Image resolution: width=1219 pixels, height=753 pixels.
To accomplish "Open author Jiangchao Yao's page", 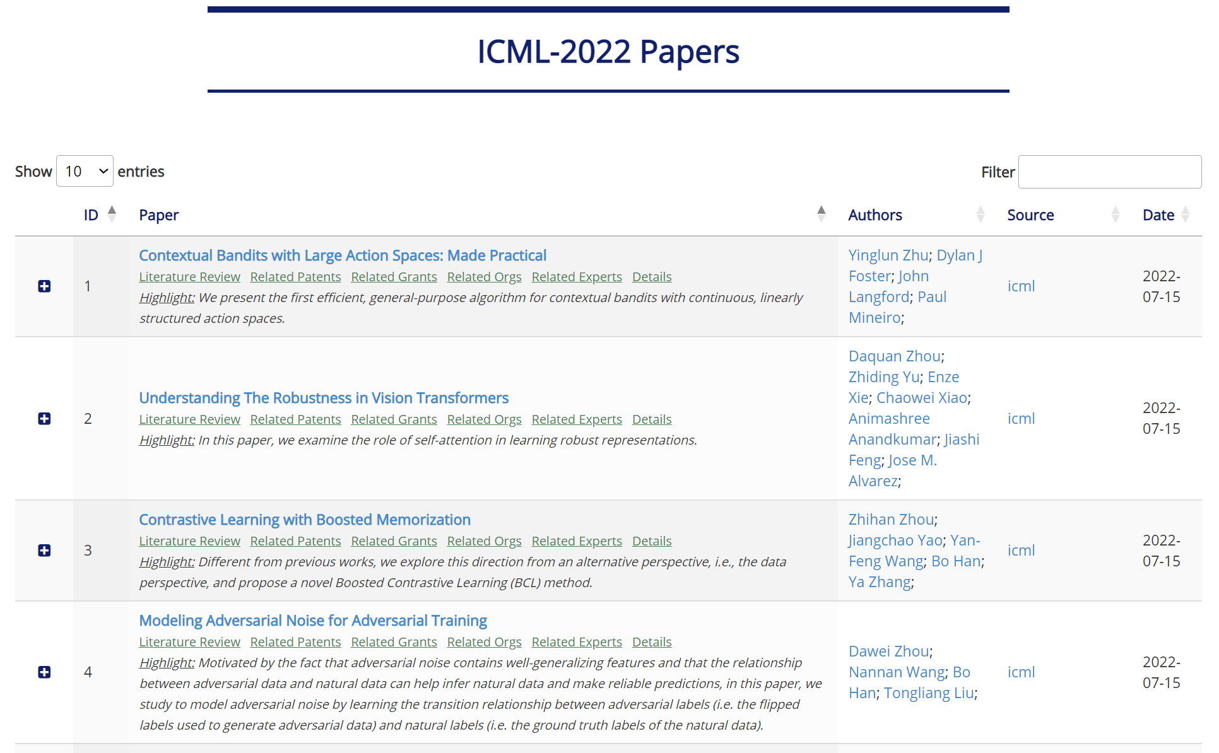I will pos(895,540).
